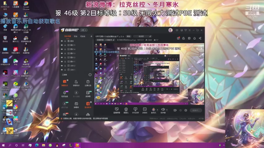Switch to the 双击 scene tab
Image resolution: width=264 pixels, height=148 pixels.
(x=76, y=36)
